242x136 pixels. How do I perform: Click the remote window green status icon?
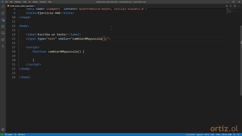click(x=2, y=134)
